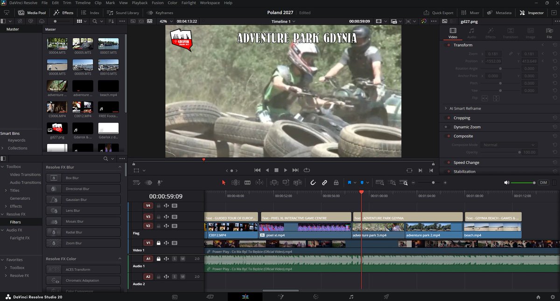Open the Media Pool panel
The width and height of the screenshot is (560, 301).
coord(32,13)
